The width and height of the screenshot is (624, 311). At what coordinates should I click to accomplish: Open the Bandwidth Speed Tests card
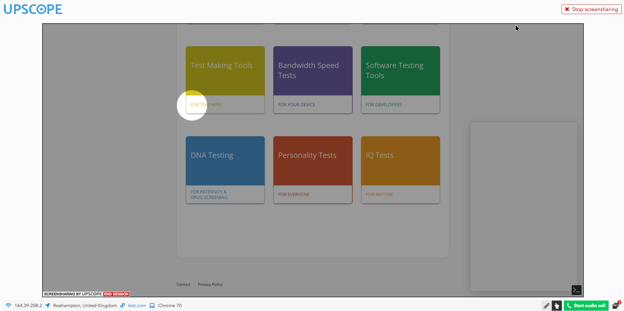click(313, 80)
